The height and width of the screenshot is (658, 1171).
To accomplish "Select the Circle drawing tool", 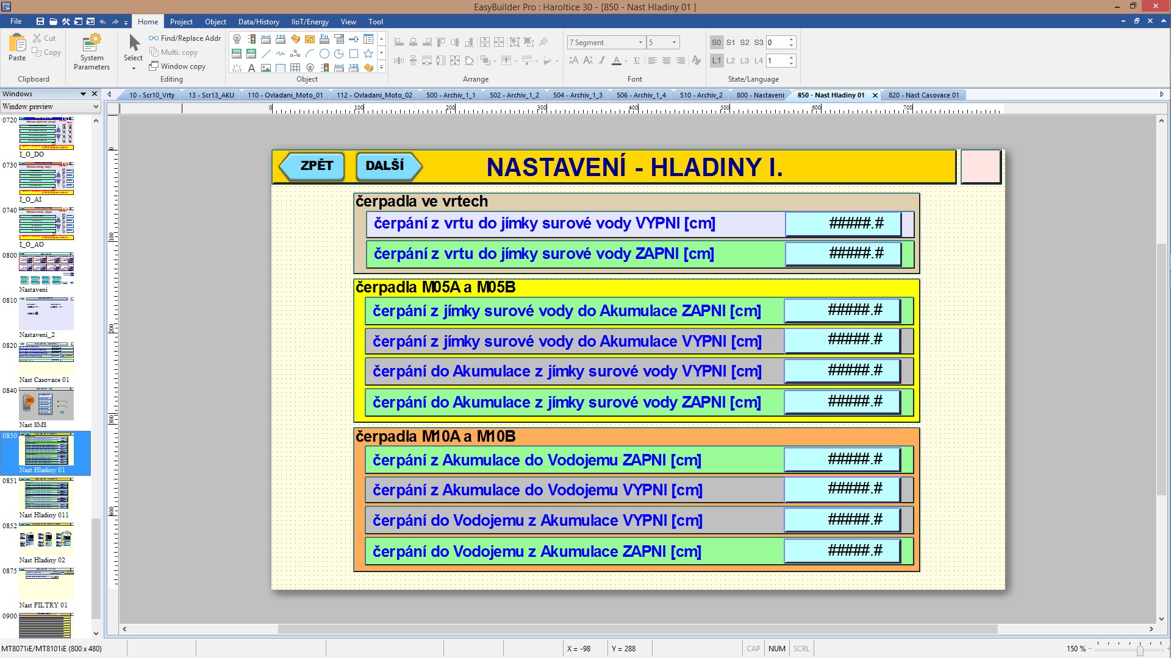I will (324, 54).
